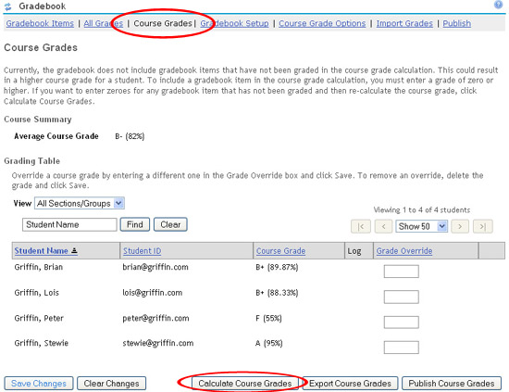Expand the All Sections/Groups view dropdown
509x392 pixels.
(80, 204)
